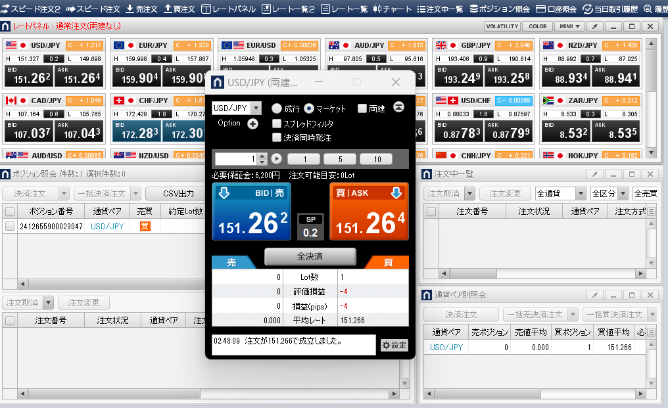
Task: Click the 設定 settings gear button
Action: pos(394,346)
